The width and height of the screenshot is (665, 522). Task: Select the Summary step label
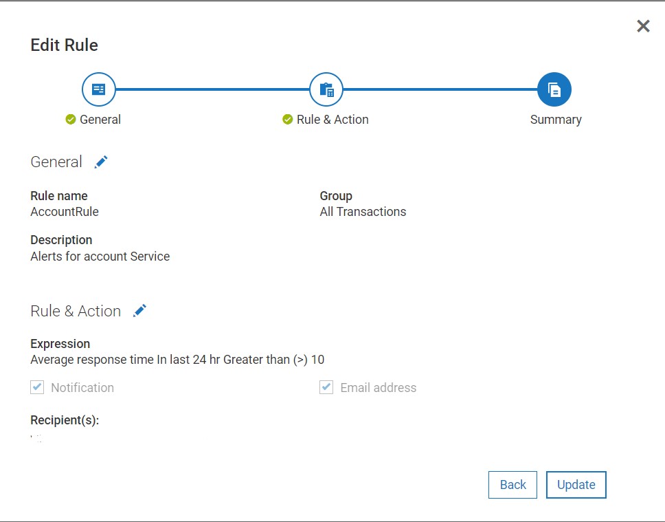click(x=556, y=120)
